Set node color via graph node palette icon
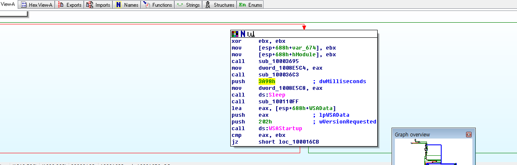517x165 pixels. 235,34
